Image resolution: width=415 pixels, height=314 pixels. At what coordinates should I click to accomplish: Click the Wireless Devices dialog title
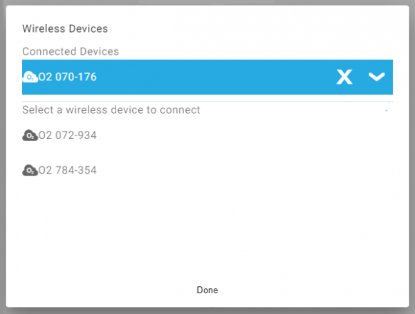(x=65, y=29)
